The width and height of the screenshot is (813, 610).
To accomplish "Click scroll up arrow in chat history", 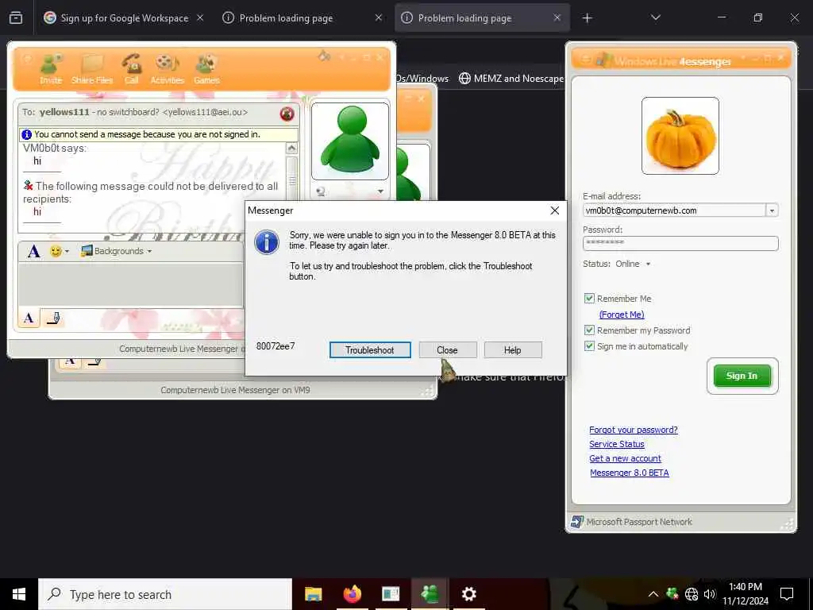I will point(292,149).
